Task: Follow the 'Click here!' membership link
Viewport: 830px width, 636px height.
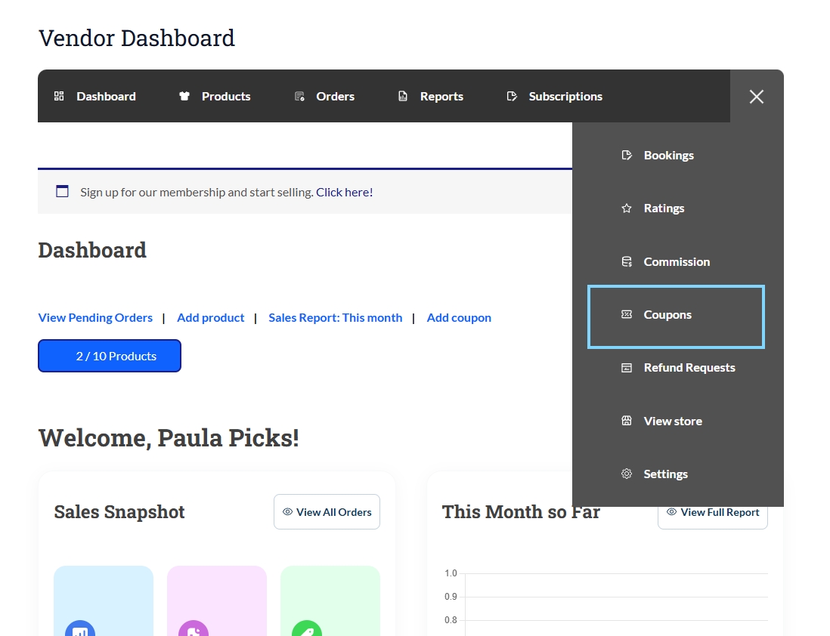Action: (344, 193)
